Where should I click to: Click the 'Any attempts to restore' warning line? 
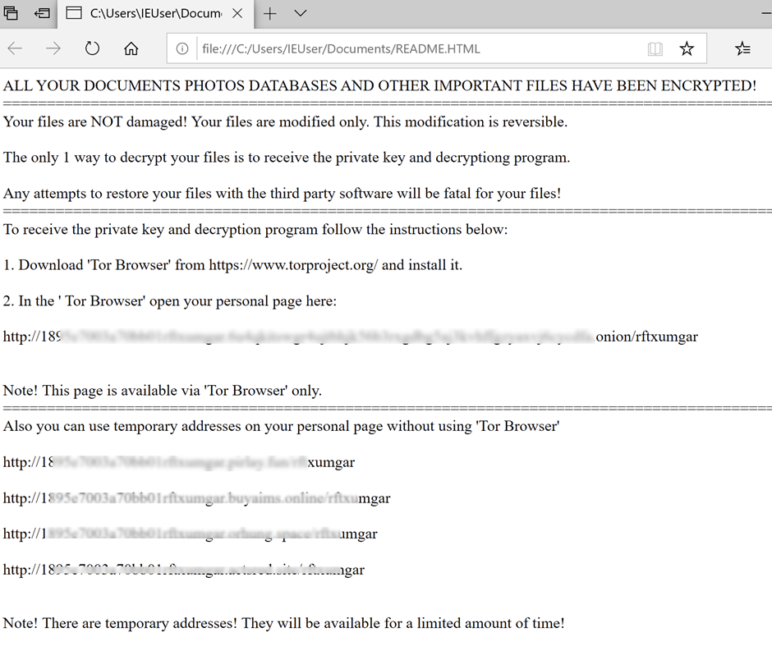283,194
